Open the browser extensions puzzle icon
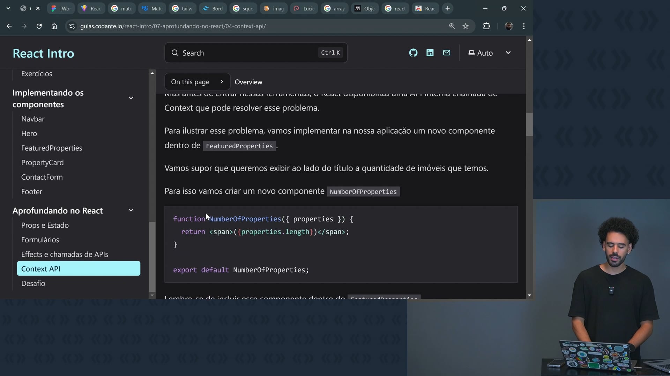The image size is (670, 376). [486, 26]
